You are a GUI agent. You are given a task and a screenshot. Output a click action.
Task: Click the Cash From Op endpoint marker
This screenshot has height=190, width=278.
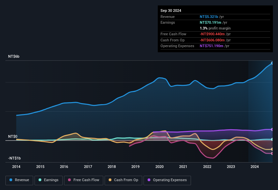click(x=272, y=149)
